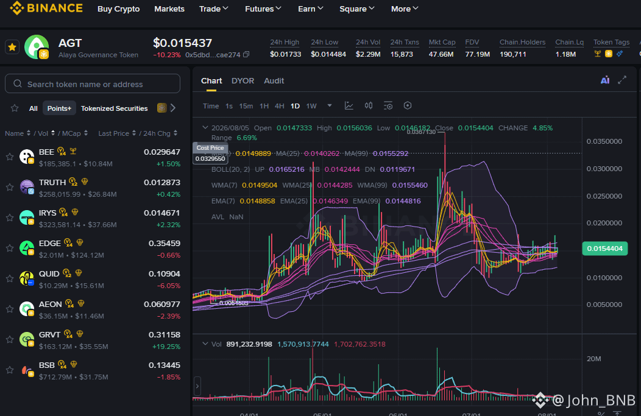Favorite the BEE token row
641x416 pixels.
click(9, 157)
